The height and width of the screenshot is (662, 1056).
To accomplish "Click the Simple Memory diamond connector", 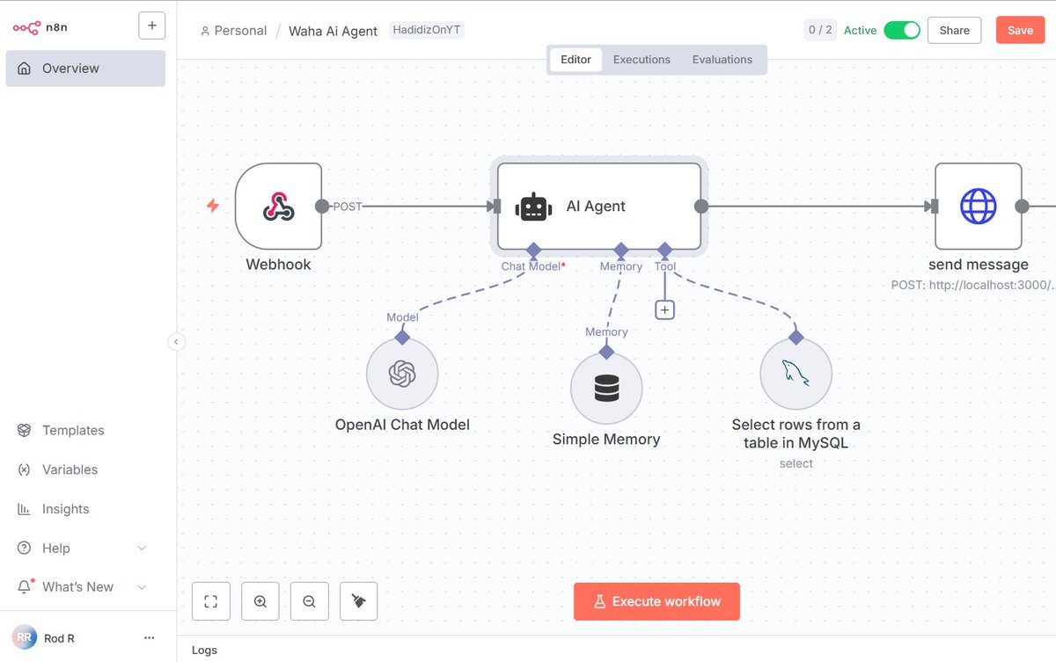I will [606, 352].
